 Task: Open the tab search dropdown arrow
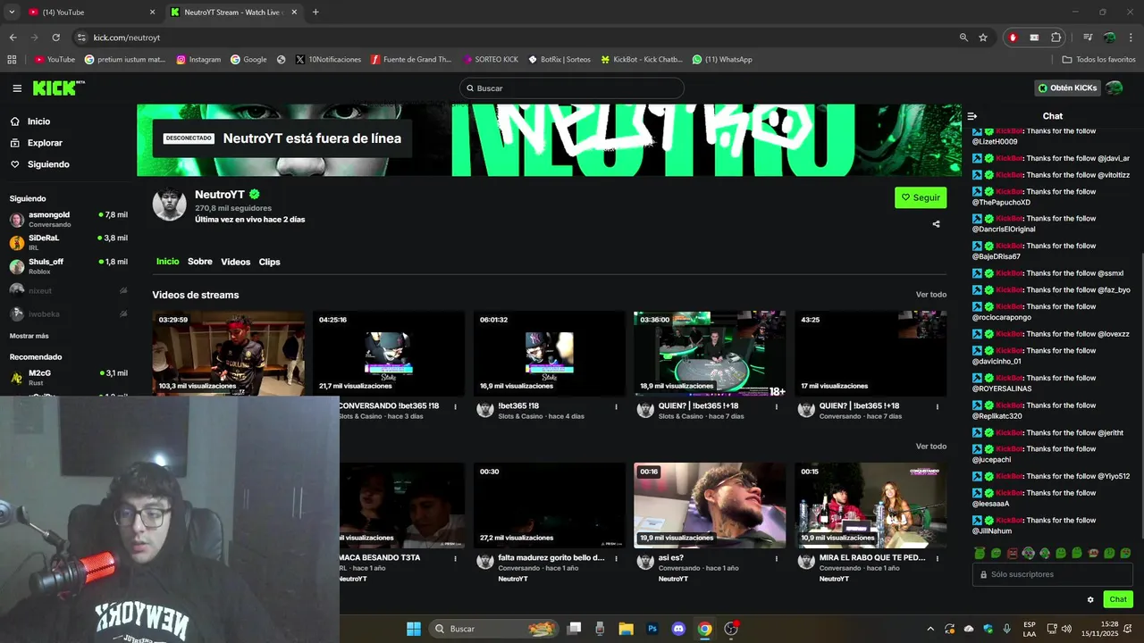tap(12, 13)
